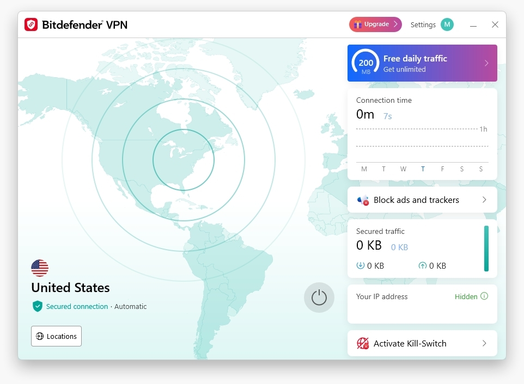
Task: Open Activate Kill-Switch
Action: 422,343
